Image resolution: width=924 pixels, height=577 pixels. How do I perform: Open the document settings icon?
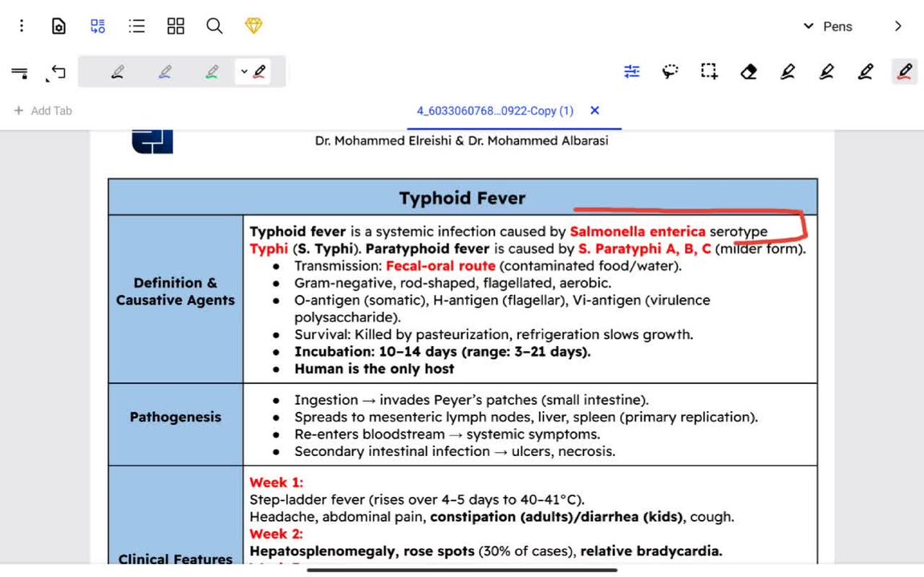coord(59,26)
